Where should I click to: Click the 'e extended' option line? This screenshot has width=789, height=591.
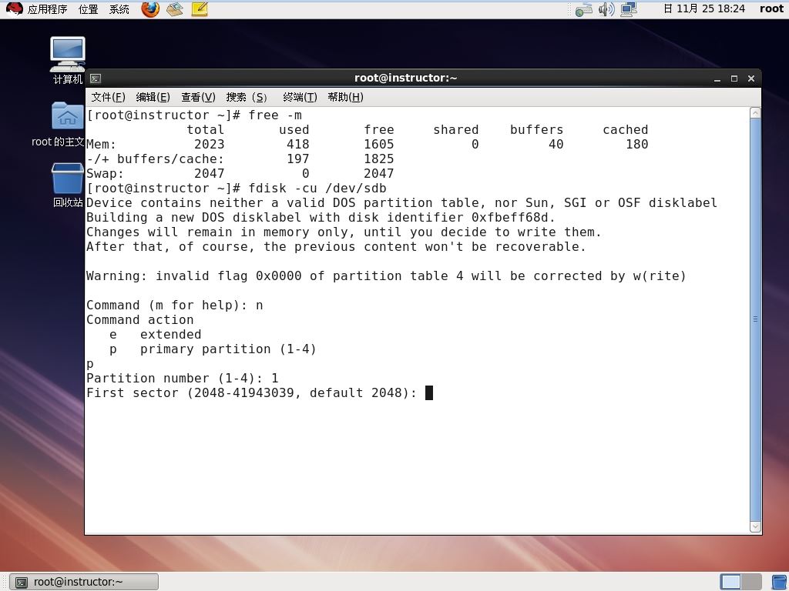point(155,335)
